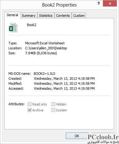
Task: Open the Custom tab
Action: 79,16
